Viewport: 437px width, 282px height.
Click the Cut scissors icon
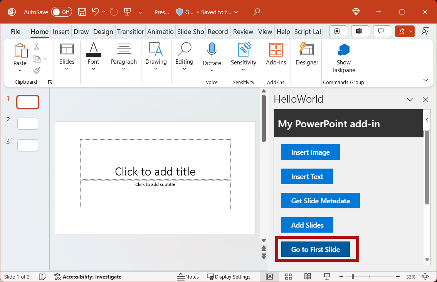coord(37,46)
